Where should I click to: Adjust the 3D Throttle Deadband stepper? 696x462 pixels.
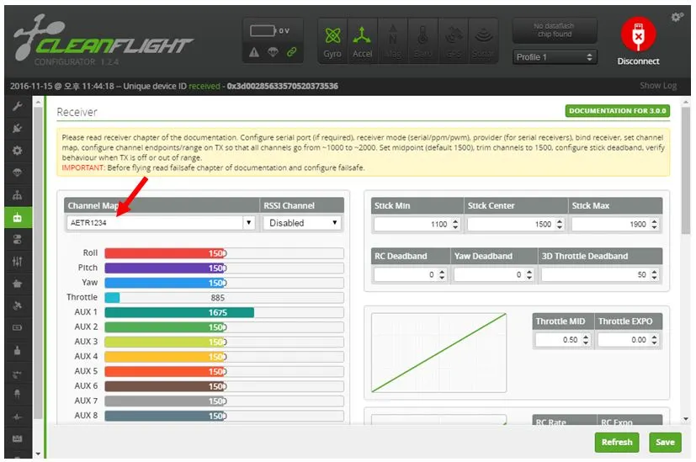654,274
